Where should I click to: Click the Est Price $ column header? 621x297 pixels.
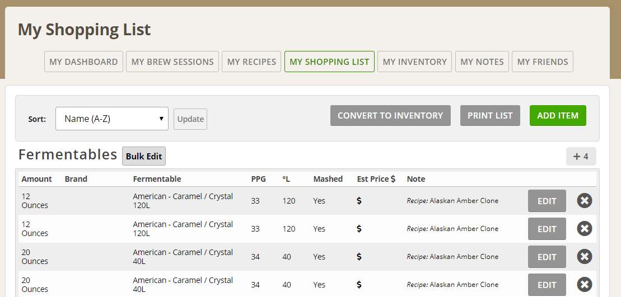click(x=376, y=179)
